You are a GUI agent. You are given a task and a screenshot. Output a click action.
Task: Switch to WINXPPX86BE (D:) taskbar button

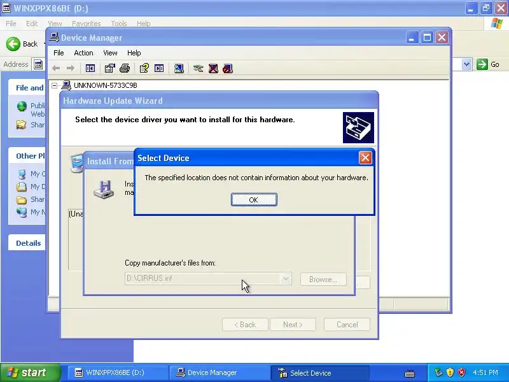point(118,372)
